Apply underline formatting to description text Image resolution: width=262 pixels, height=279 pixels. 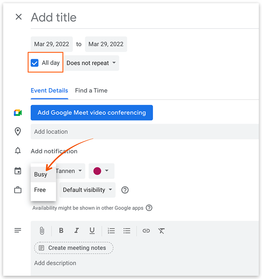(x=92, y=230)
